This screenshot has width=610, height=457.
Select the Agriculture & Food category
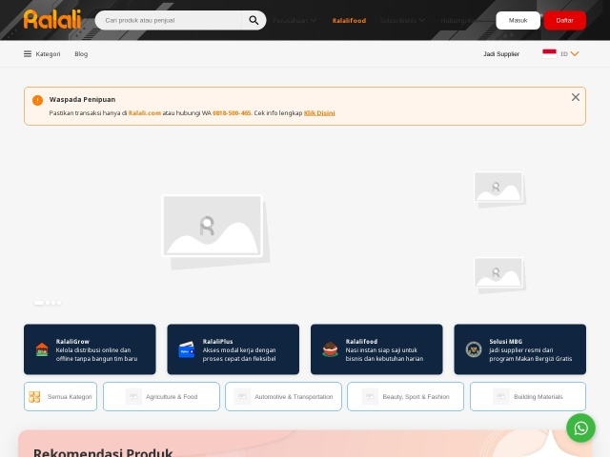point(161,396)
